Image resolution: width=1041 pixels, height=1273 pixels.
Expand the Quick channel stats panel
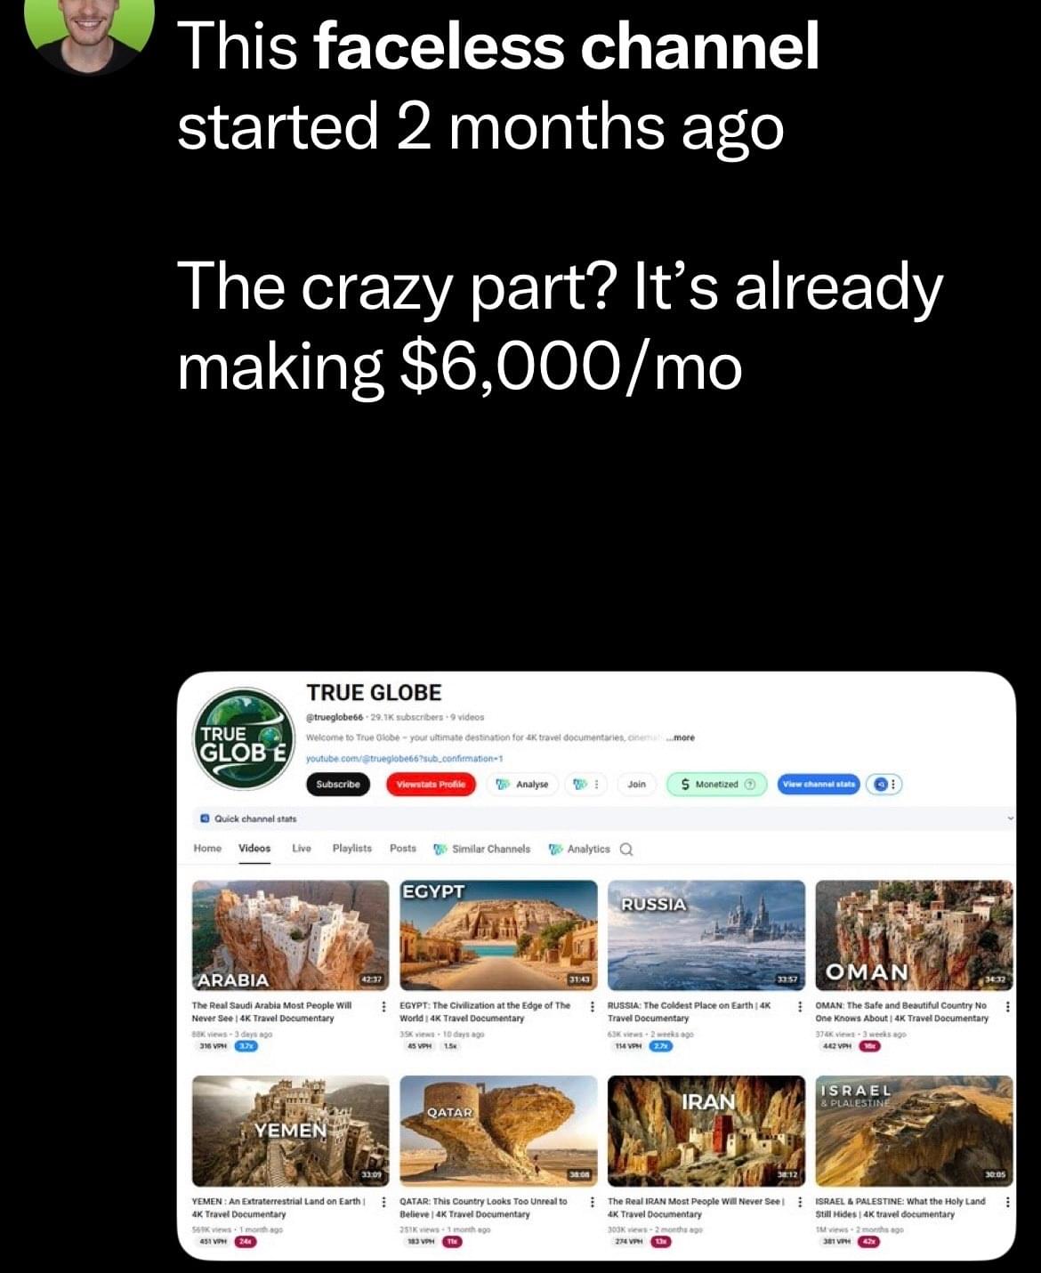1009,818
